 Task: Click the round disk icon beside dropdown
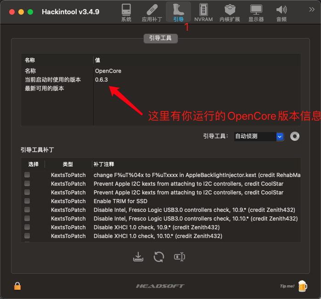pyautogui.click(x=294, y=136)
